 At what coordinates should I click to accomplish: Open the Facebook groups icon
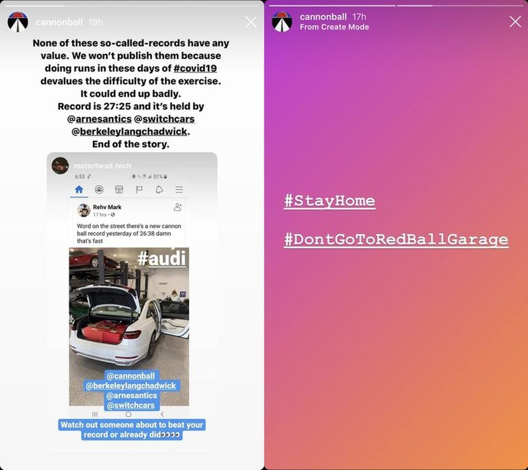click(x=99, y=190)
